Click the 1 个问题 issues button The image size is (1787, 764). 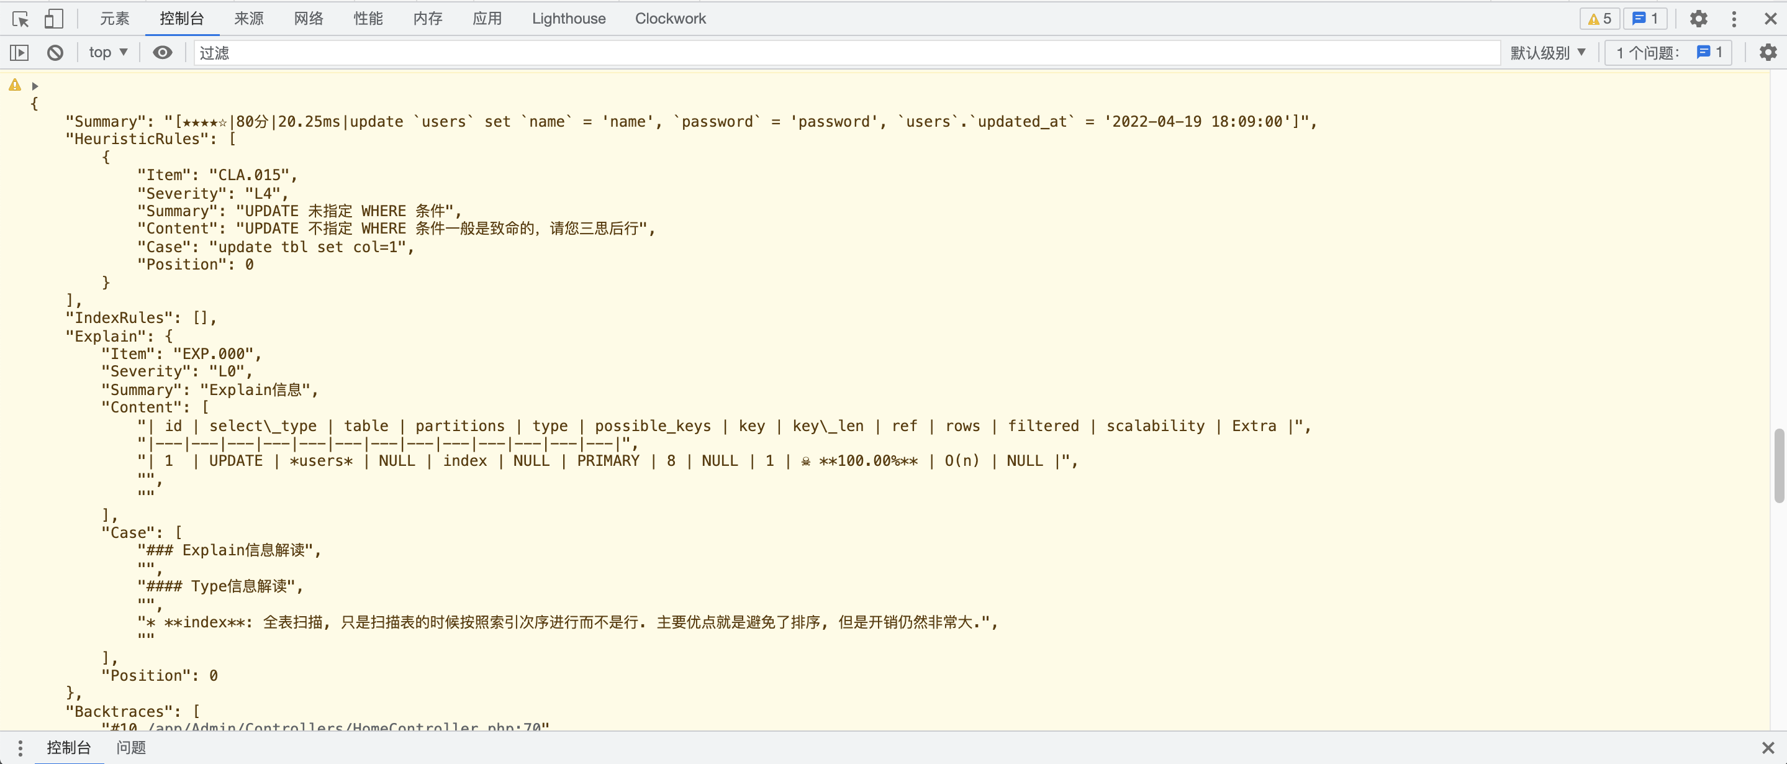[1668, 53]
